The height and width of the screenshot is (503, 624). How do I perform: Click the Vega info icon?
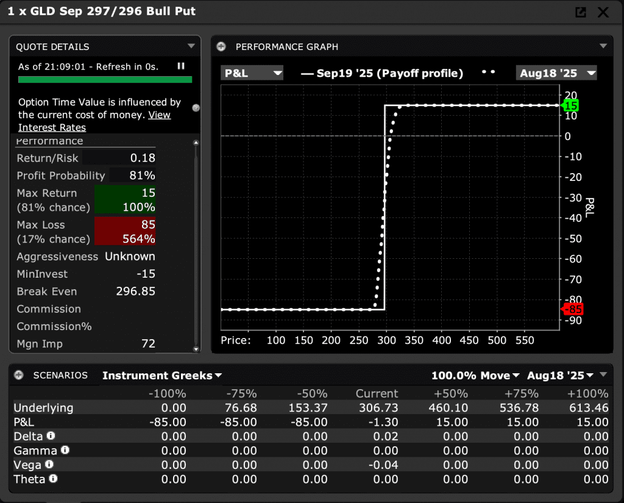(49, 465)
